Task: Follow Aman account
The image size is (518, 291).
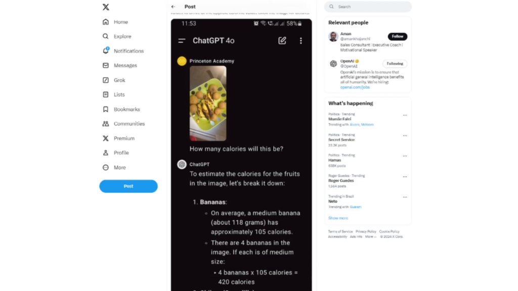Action: click(x=398, y=36)
